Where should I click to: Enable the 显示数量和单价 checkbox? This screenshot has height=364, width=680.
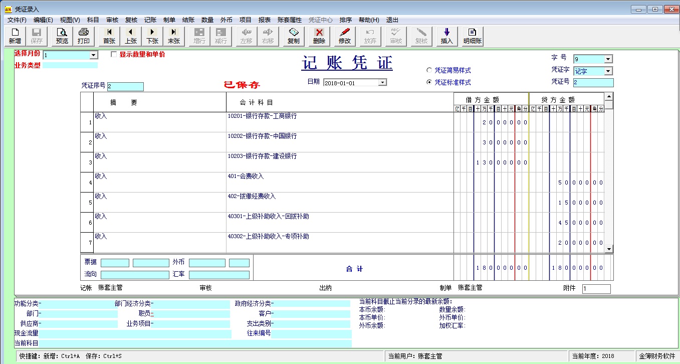click(114, 55)
